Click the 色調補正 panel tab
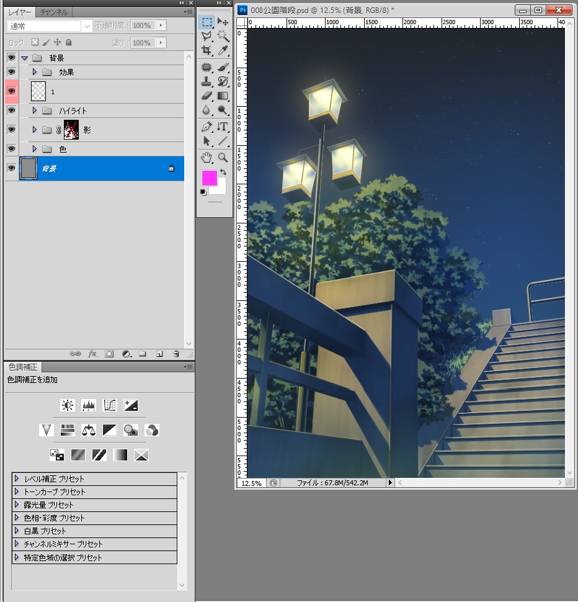 point(23,367)
